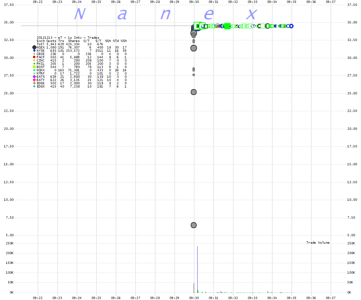Select the 09:35 label on bottom time axis

(291, 298)
